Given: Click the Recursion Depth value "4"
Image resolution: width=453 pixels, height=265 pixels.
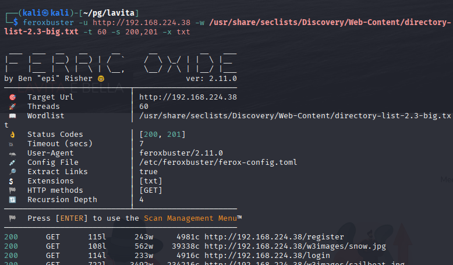Looking at the screenshot, I should pyautogui.click(x=141, y=200).
